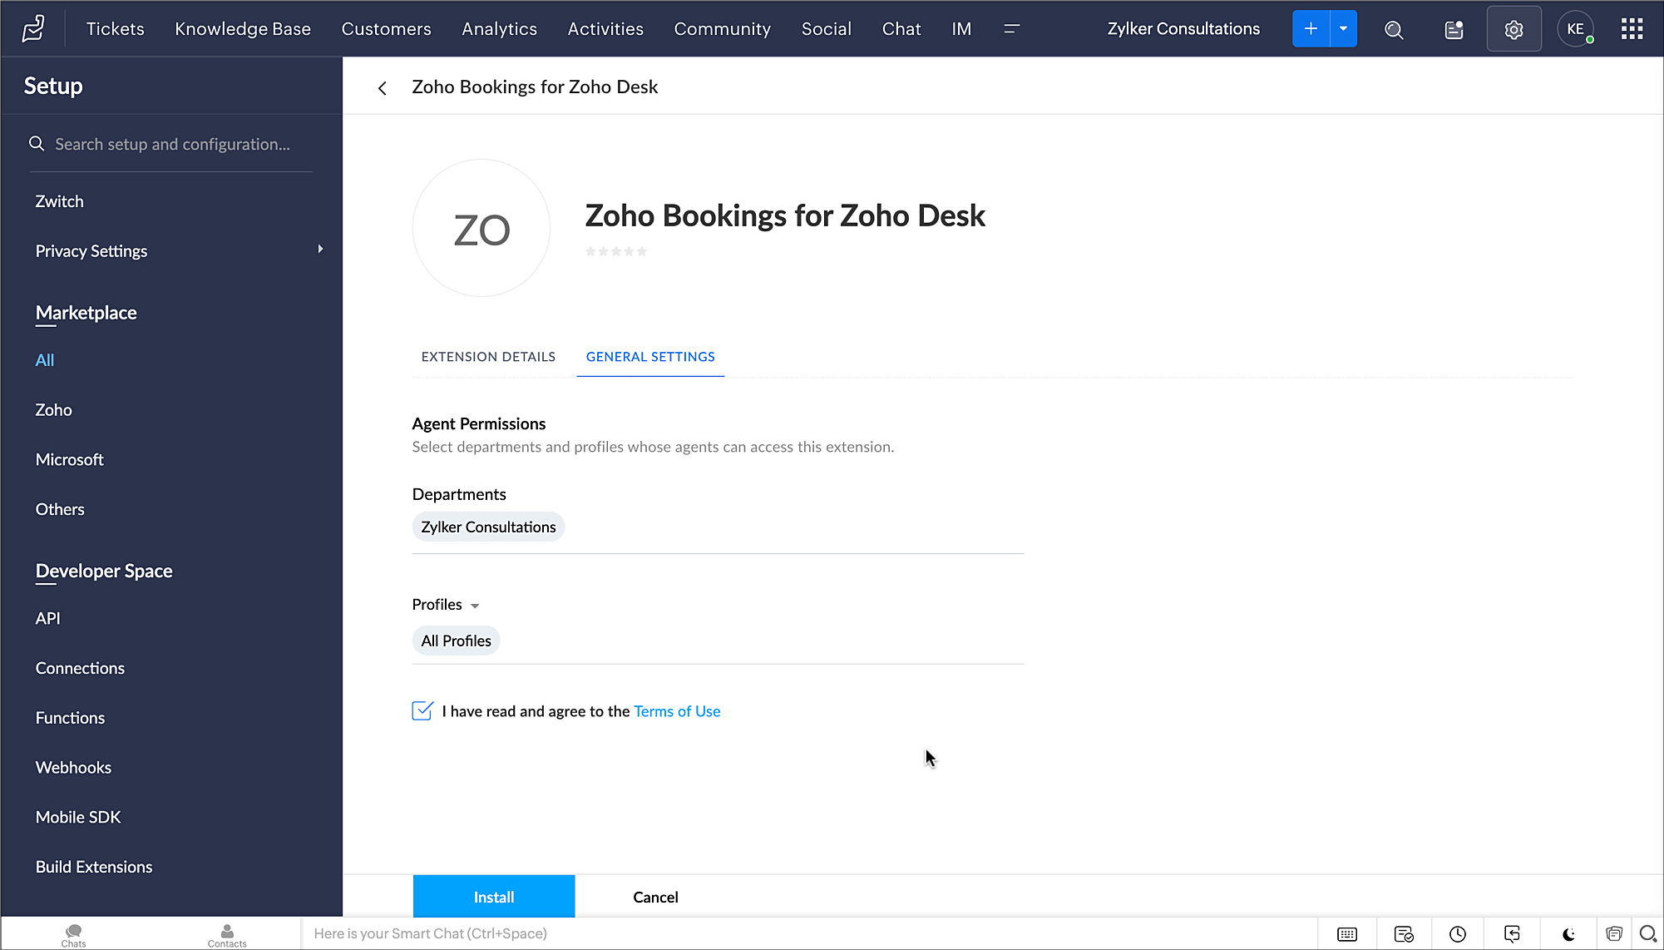Expand the Profiles dropdown arrow
This screenshot has width=1664, height=950.
coord(475,606)
